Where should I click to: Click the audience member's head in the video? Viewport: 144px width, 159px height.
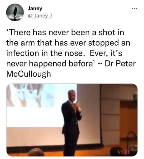36,152
